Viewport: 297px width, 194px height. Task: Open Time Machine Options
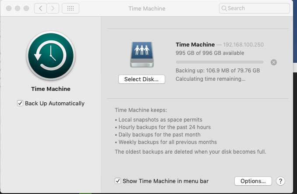coord(253,181)
